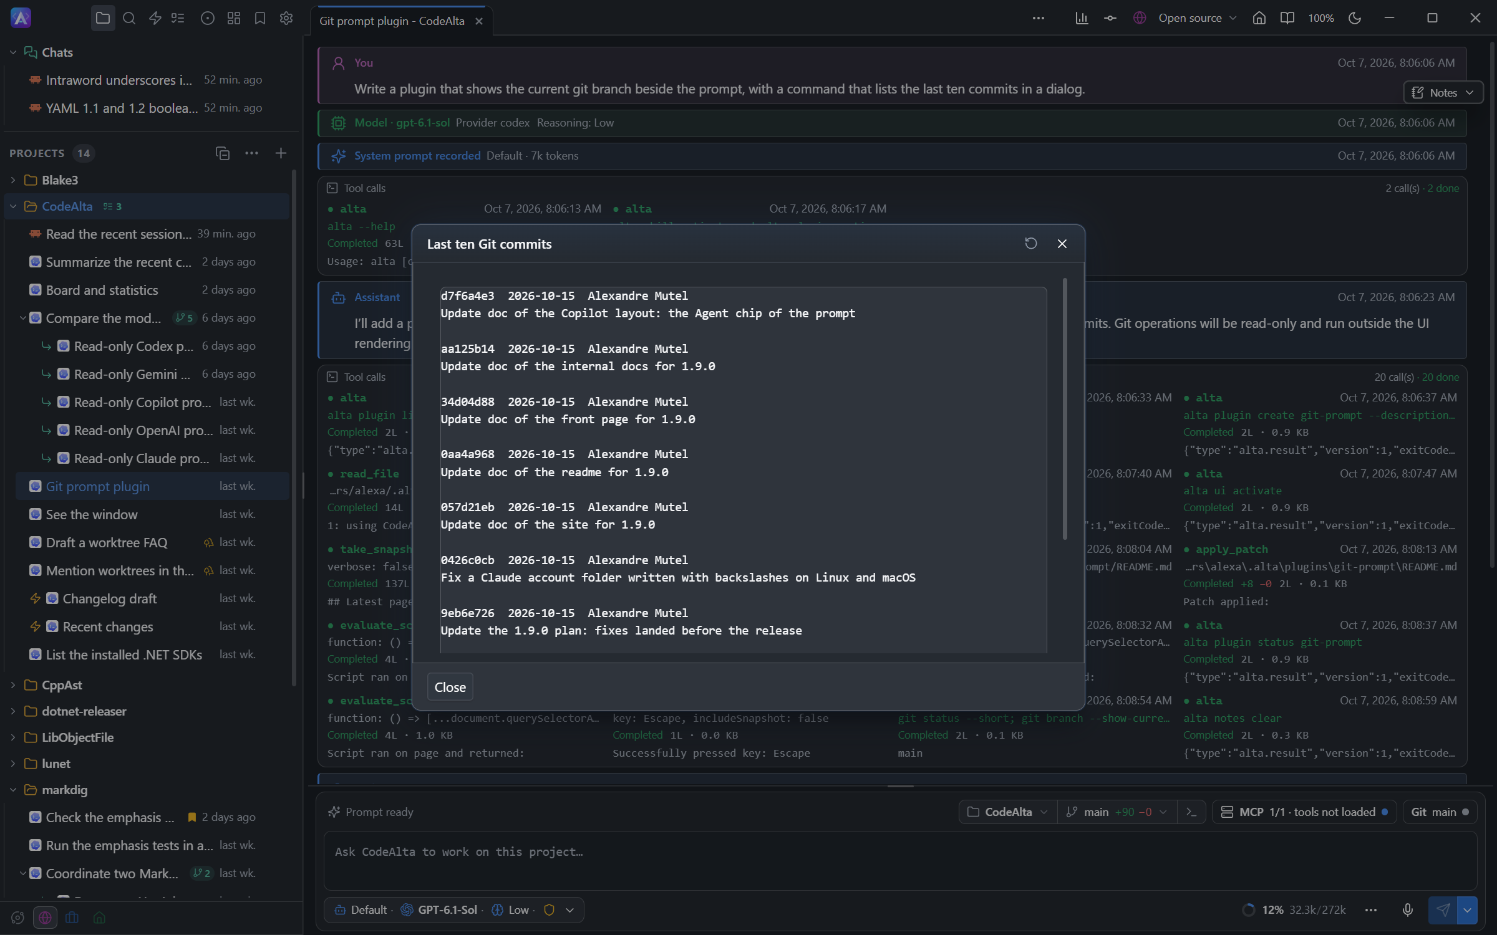Image resolution: width=1497 pixels, height=935 pixels.
Task: Add a new project with plus icon
Action: (x=281, y=153)
